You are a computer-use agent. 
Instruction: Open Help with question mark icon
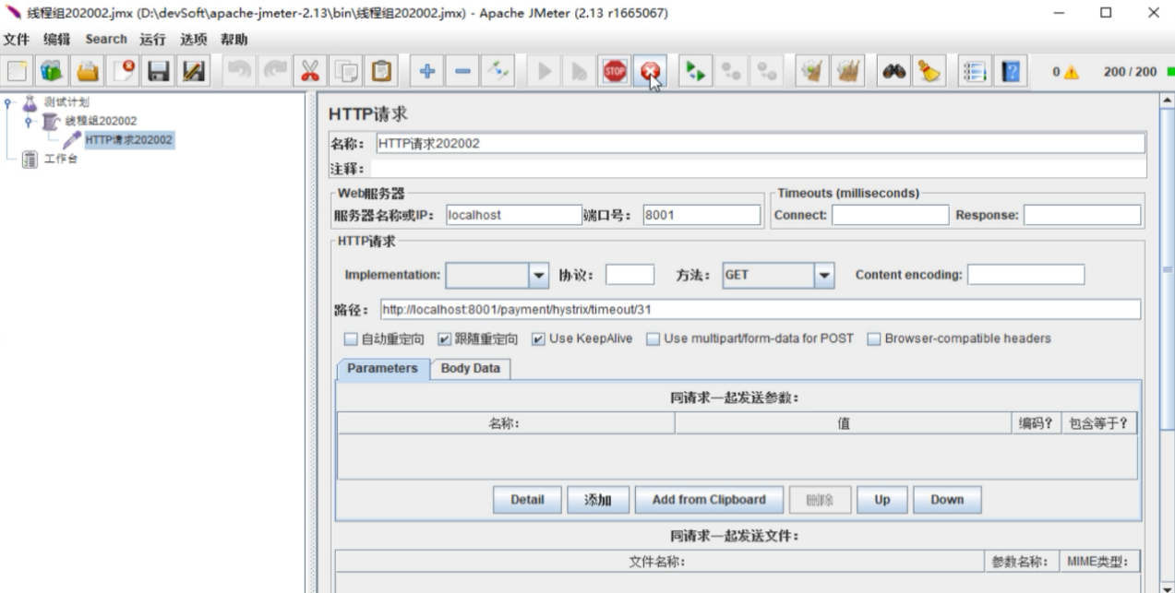tap(1010, 71)
